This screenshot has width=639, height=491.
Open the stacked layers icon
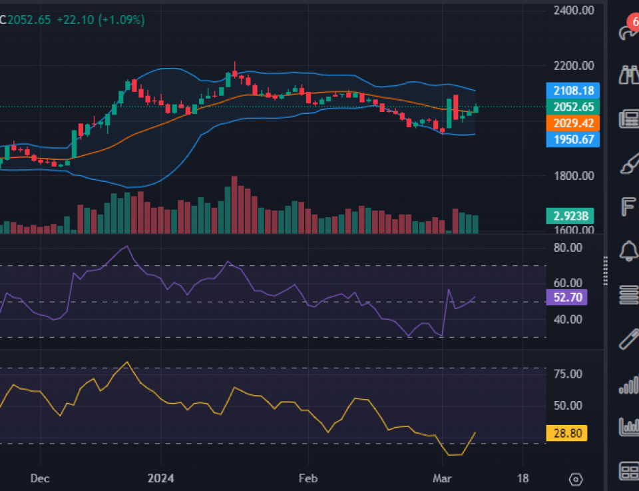(x=628, y=294)
